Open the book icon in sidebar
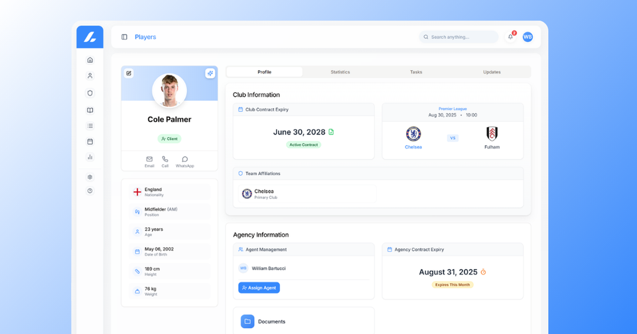Image resolution: width=637 pixels, height=334 pixels. point(90,110)
